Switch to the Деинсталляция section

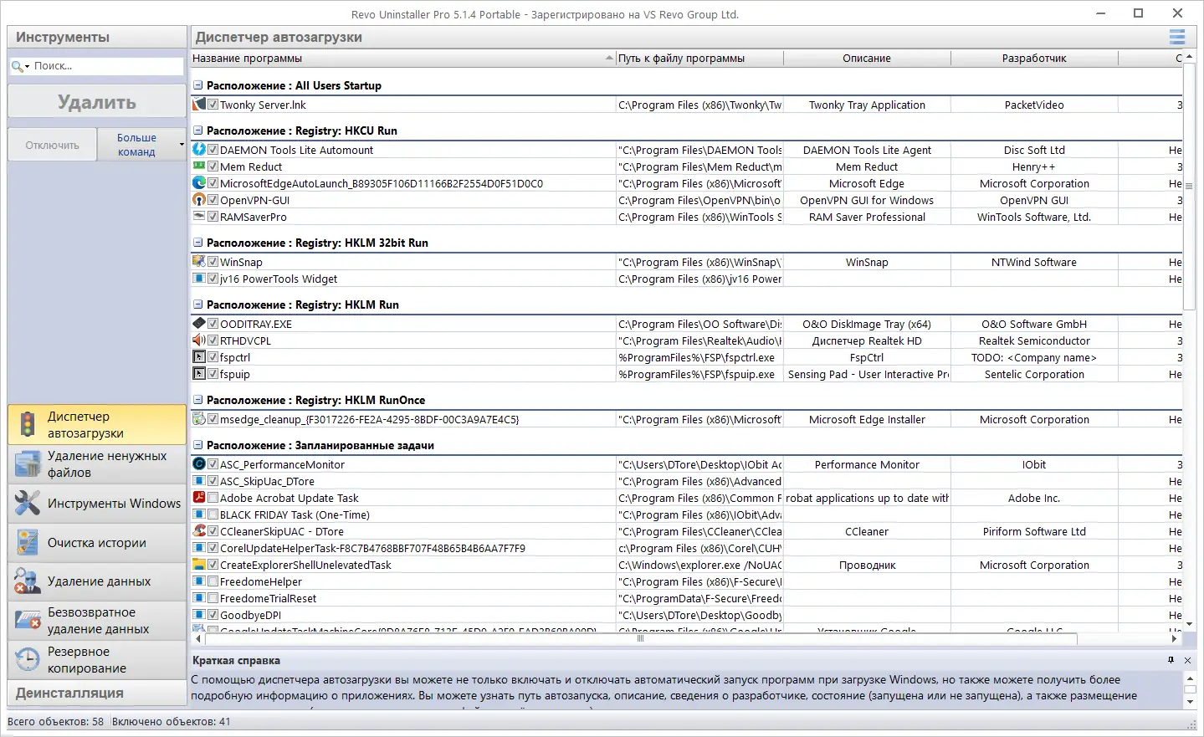click(97, 693)
